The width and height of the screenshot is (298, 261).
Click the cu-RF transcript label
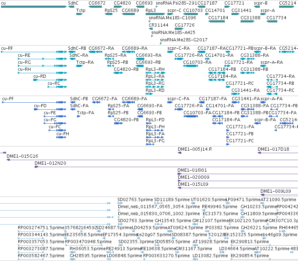(7, 48)
